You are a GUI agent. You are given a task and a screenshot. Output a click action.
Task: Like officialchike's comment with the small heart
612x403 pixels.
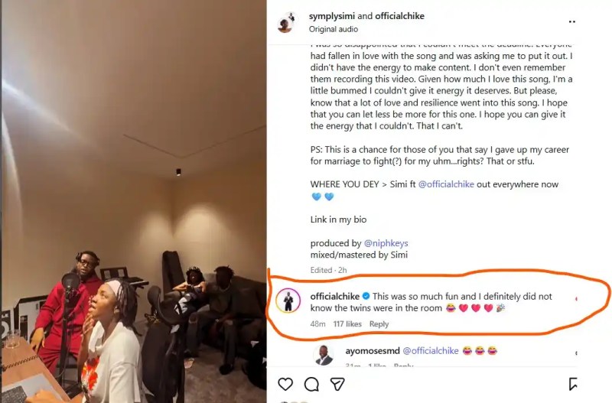pyautogui.click(x=576, y=299)
